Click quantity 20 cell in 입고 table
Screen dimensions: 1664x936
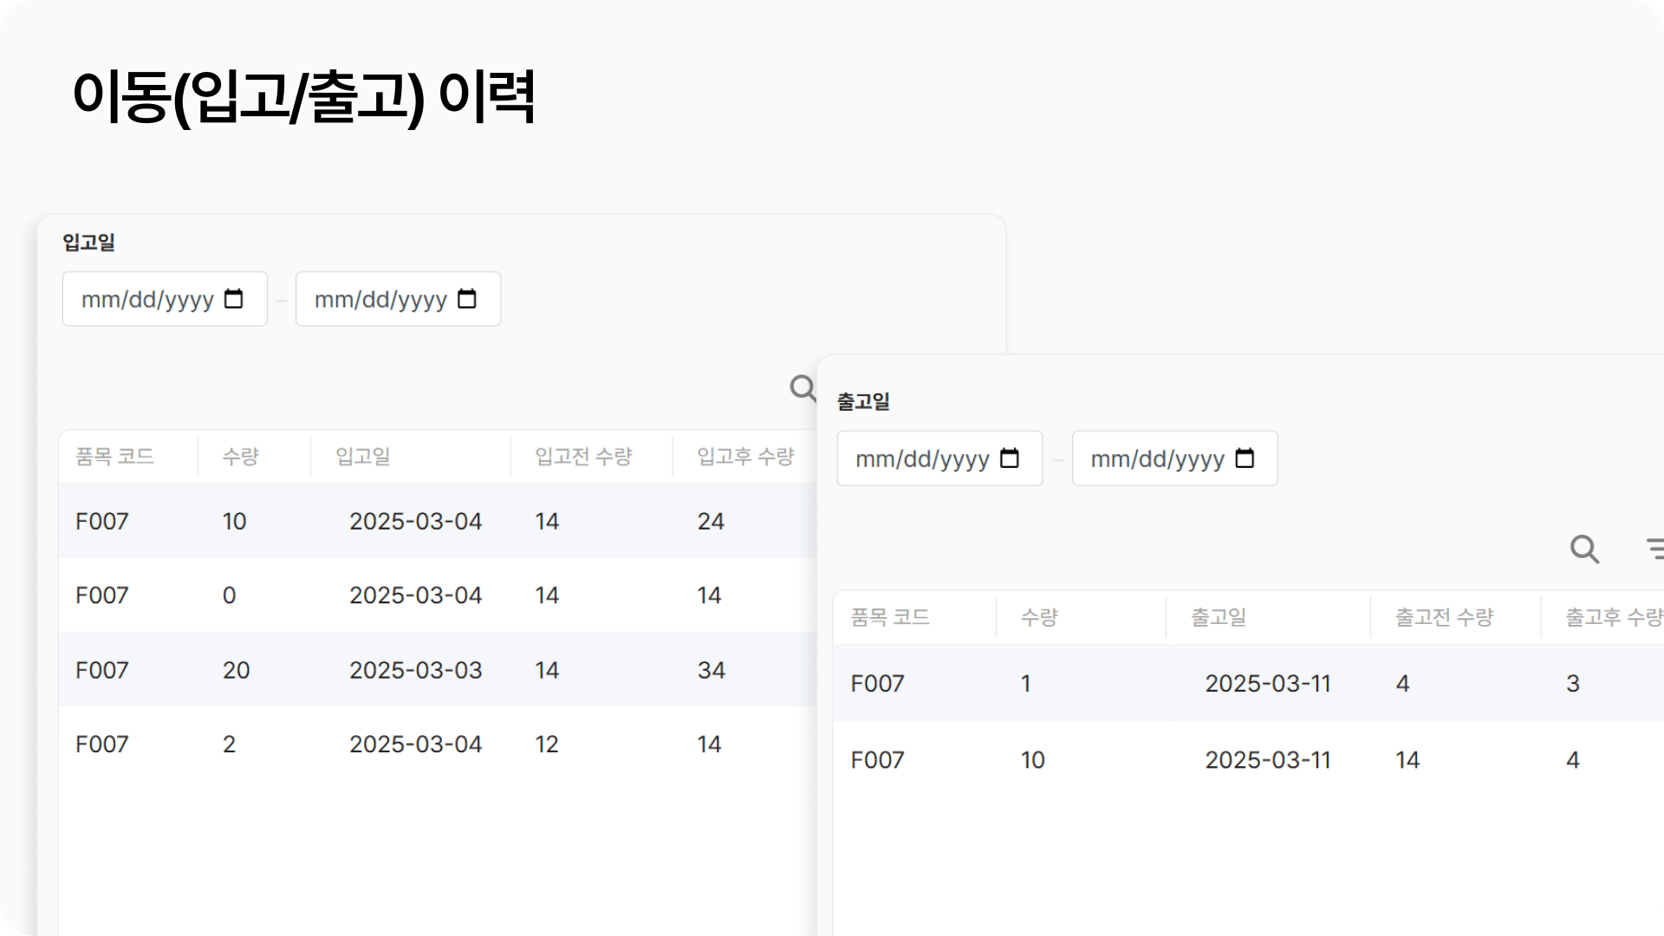click(236, 670)
